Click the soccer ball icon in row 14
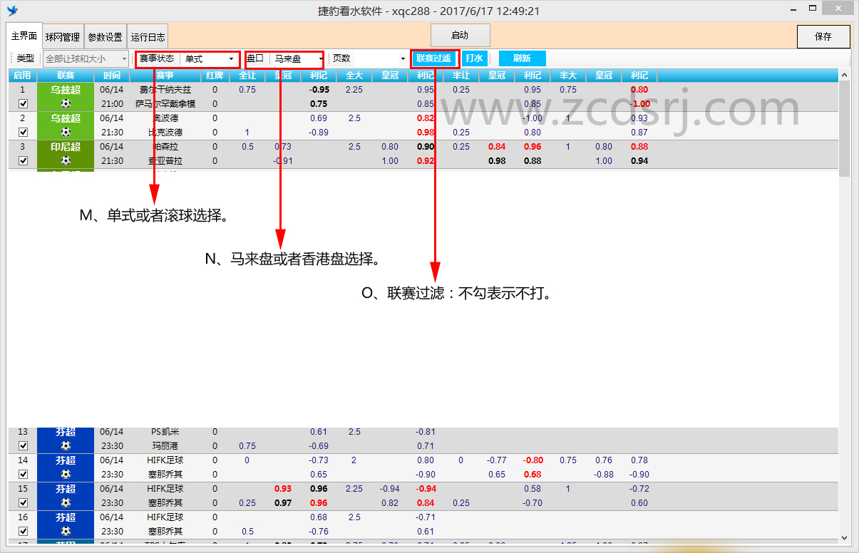The image size is (859, 553). 66,474
